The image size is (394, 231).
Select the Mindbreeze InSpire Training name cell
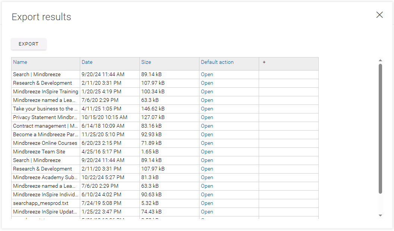tap(45, 91)
